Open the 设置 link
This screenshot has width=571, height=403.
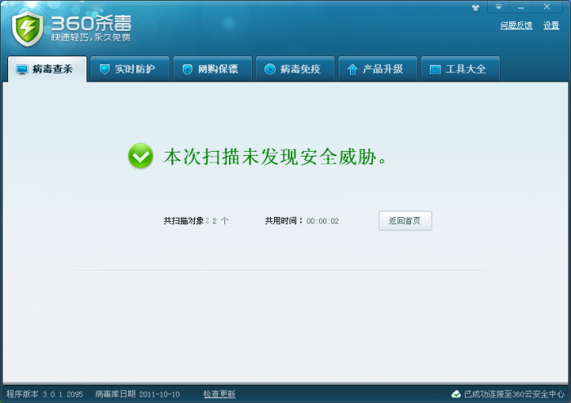551,25
